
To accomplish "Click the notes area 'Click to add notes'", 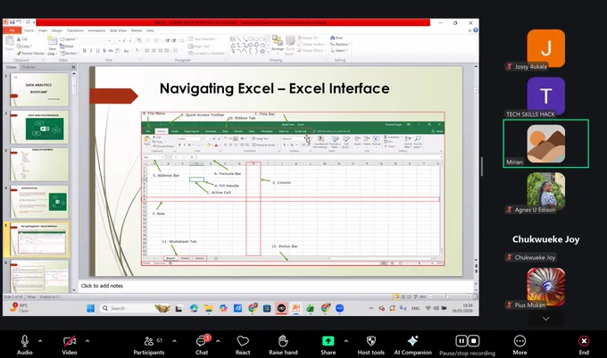I will coord(277,286).
